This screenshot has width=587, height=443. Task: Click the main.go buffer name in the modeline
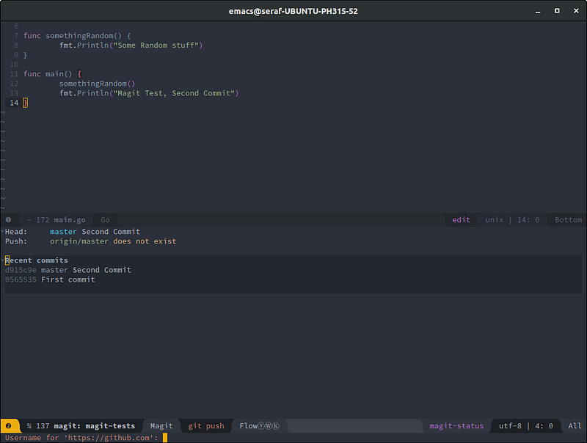70,219
